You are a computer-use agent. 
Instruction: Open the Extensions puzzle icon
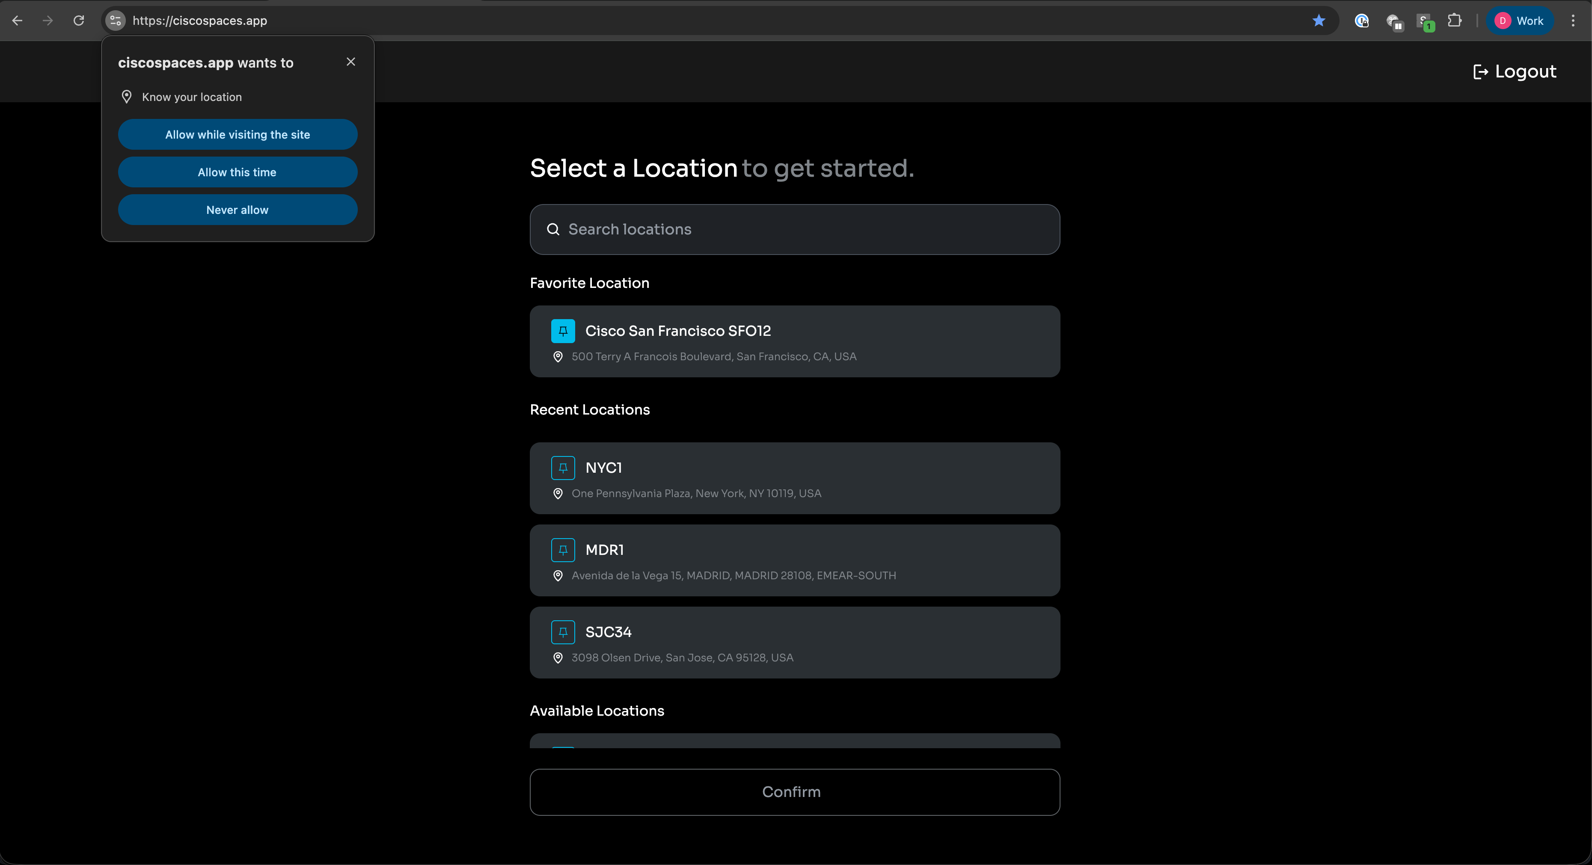(1454, 21)
